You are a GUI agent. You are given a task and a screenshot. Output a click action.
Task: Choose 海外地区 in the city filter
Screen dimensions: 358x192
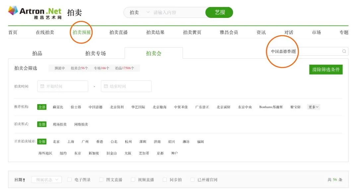coord(45,153)
